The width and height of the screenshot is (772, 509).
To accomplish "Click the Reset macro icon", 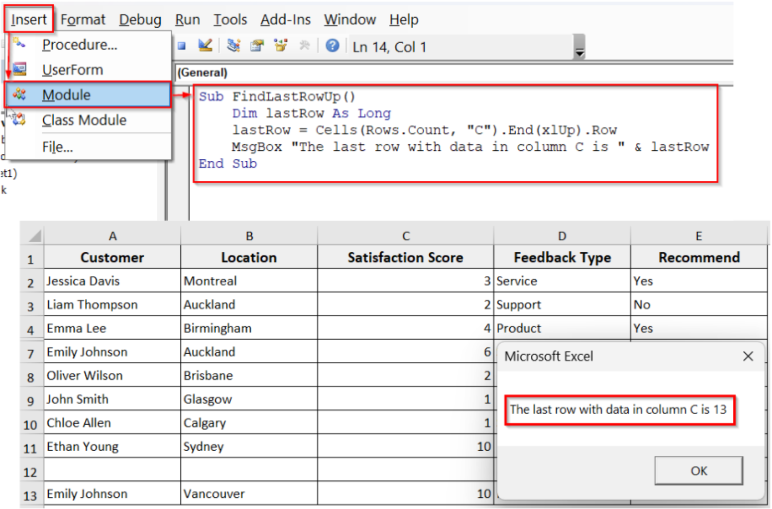I will [181, 45].
